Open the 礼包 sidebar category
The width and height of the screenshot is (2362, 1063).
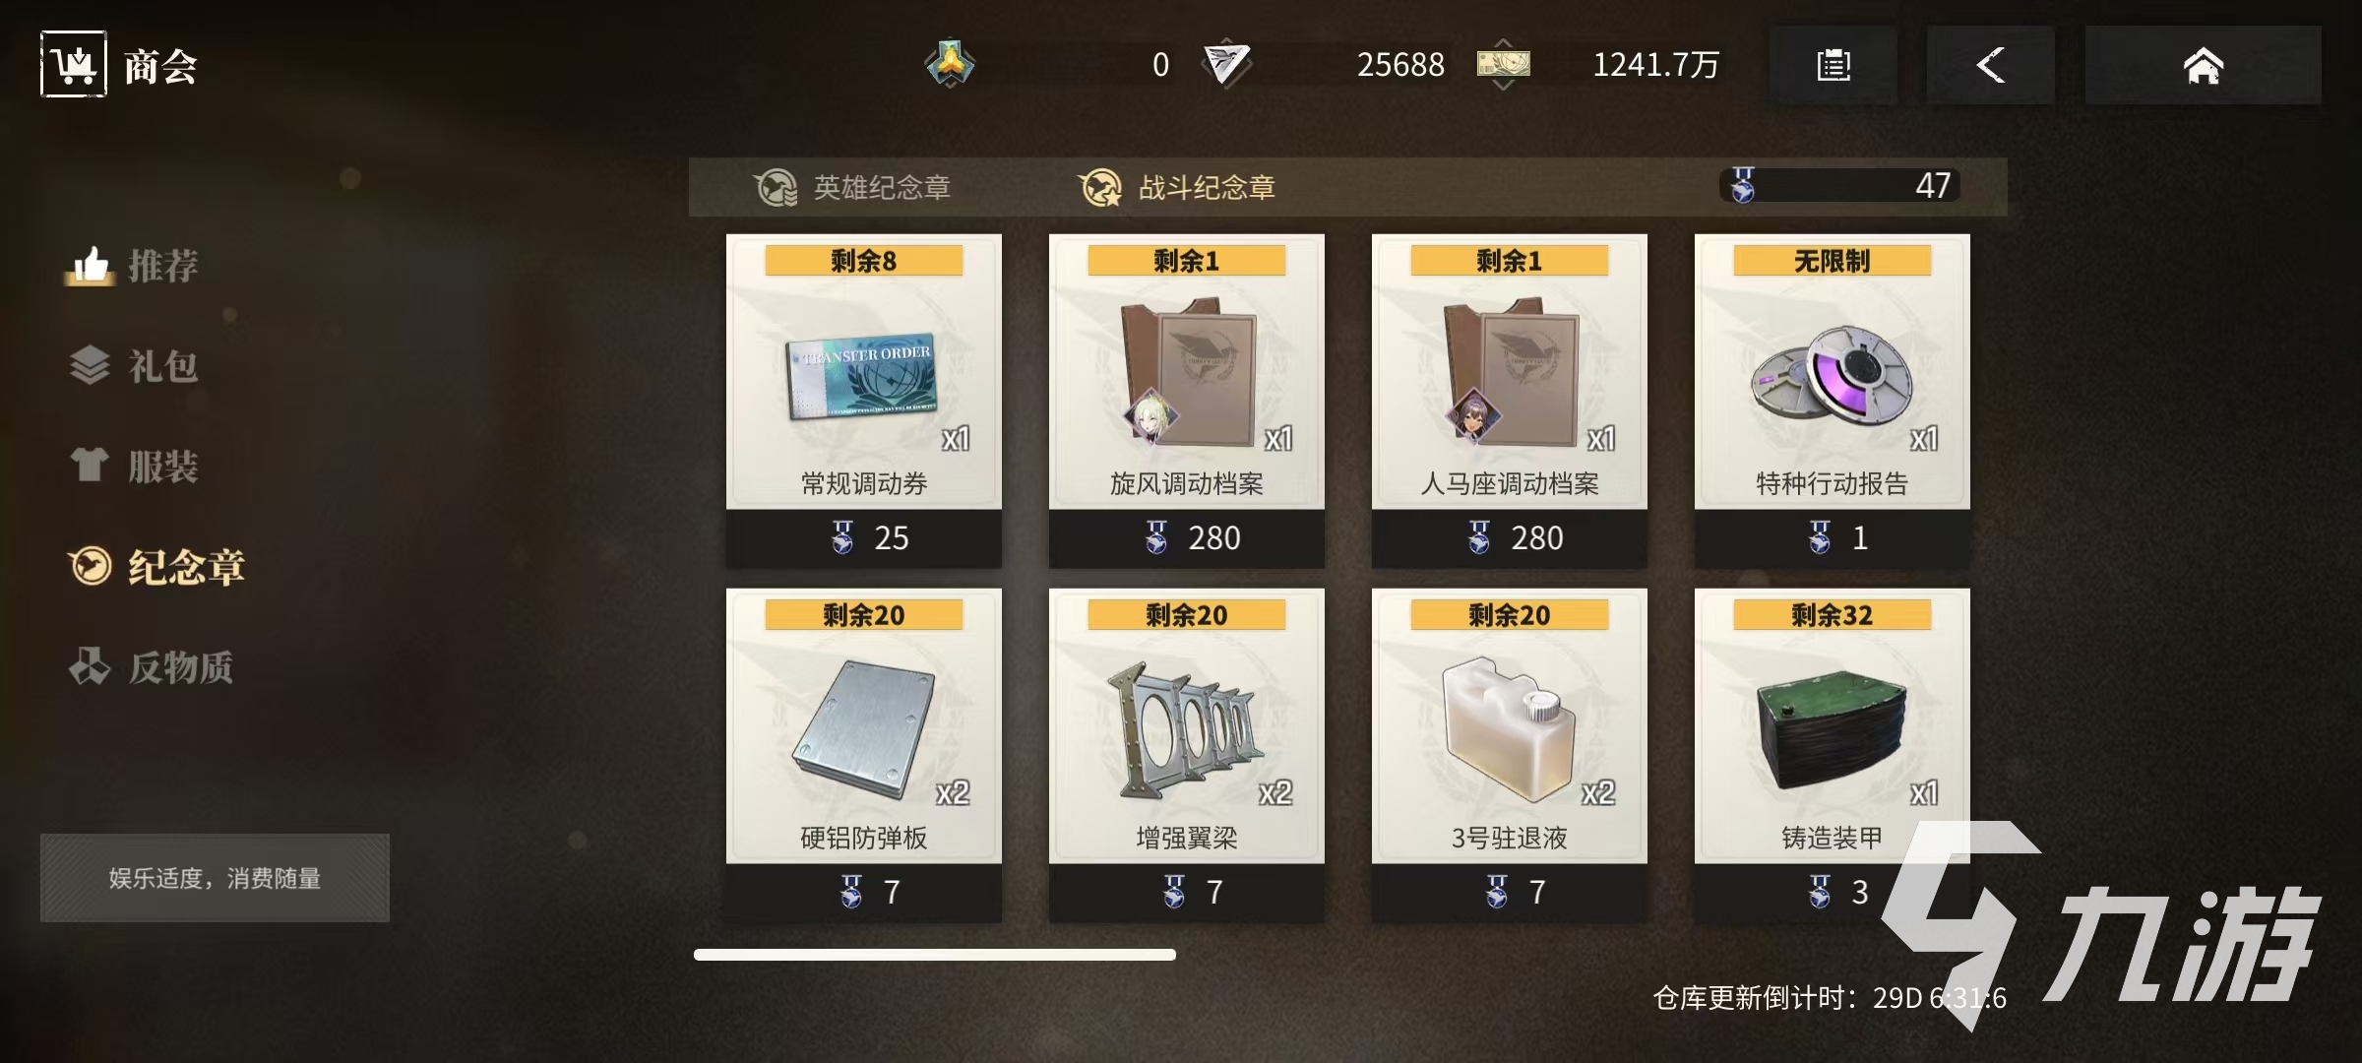(133, 366)
